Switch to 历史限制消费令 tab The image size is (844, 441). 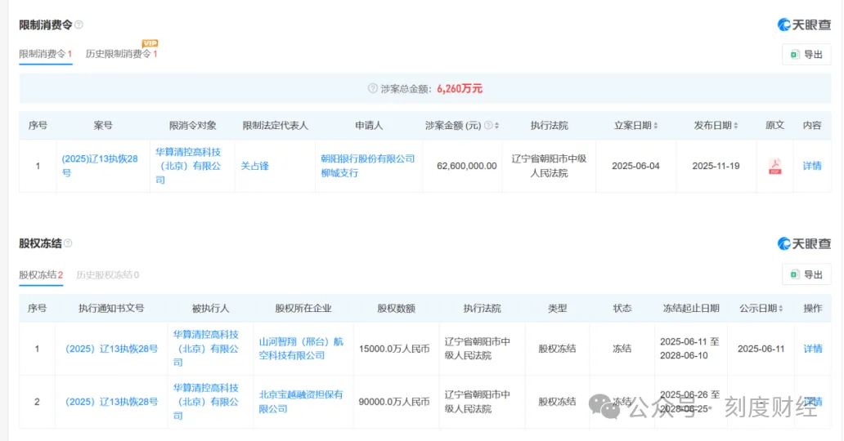click(x=121, y=54)
